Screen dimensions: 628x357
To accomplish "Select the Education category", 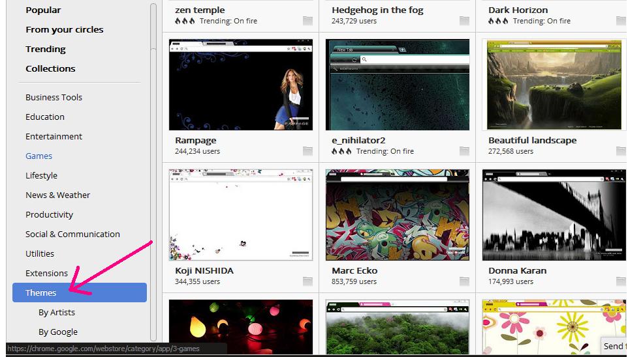I will pos(45,117).
